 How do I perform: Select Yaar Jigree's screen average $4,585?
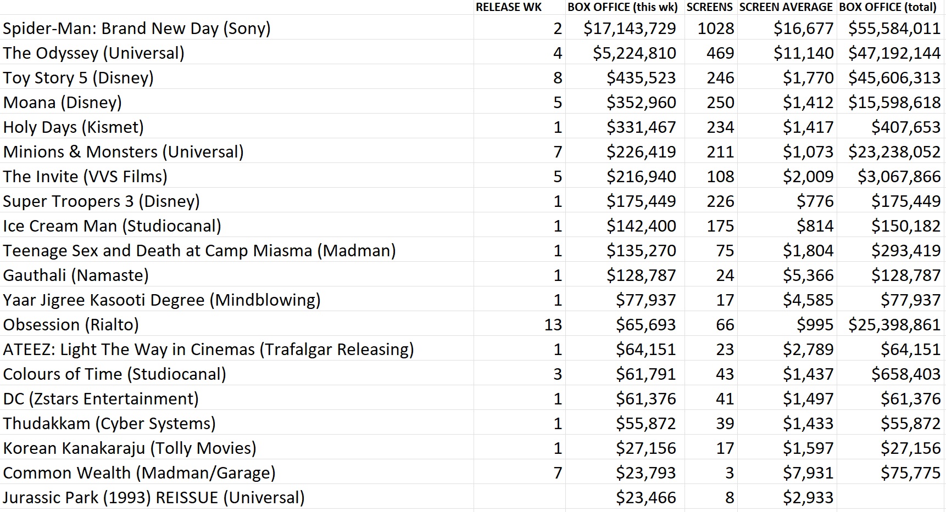pos(808,300)
